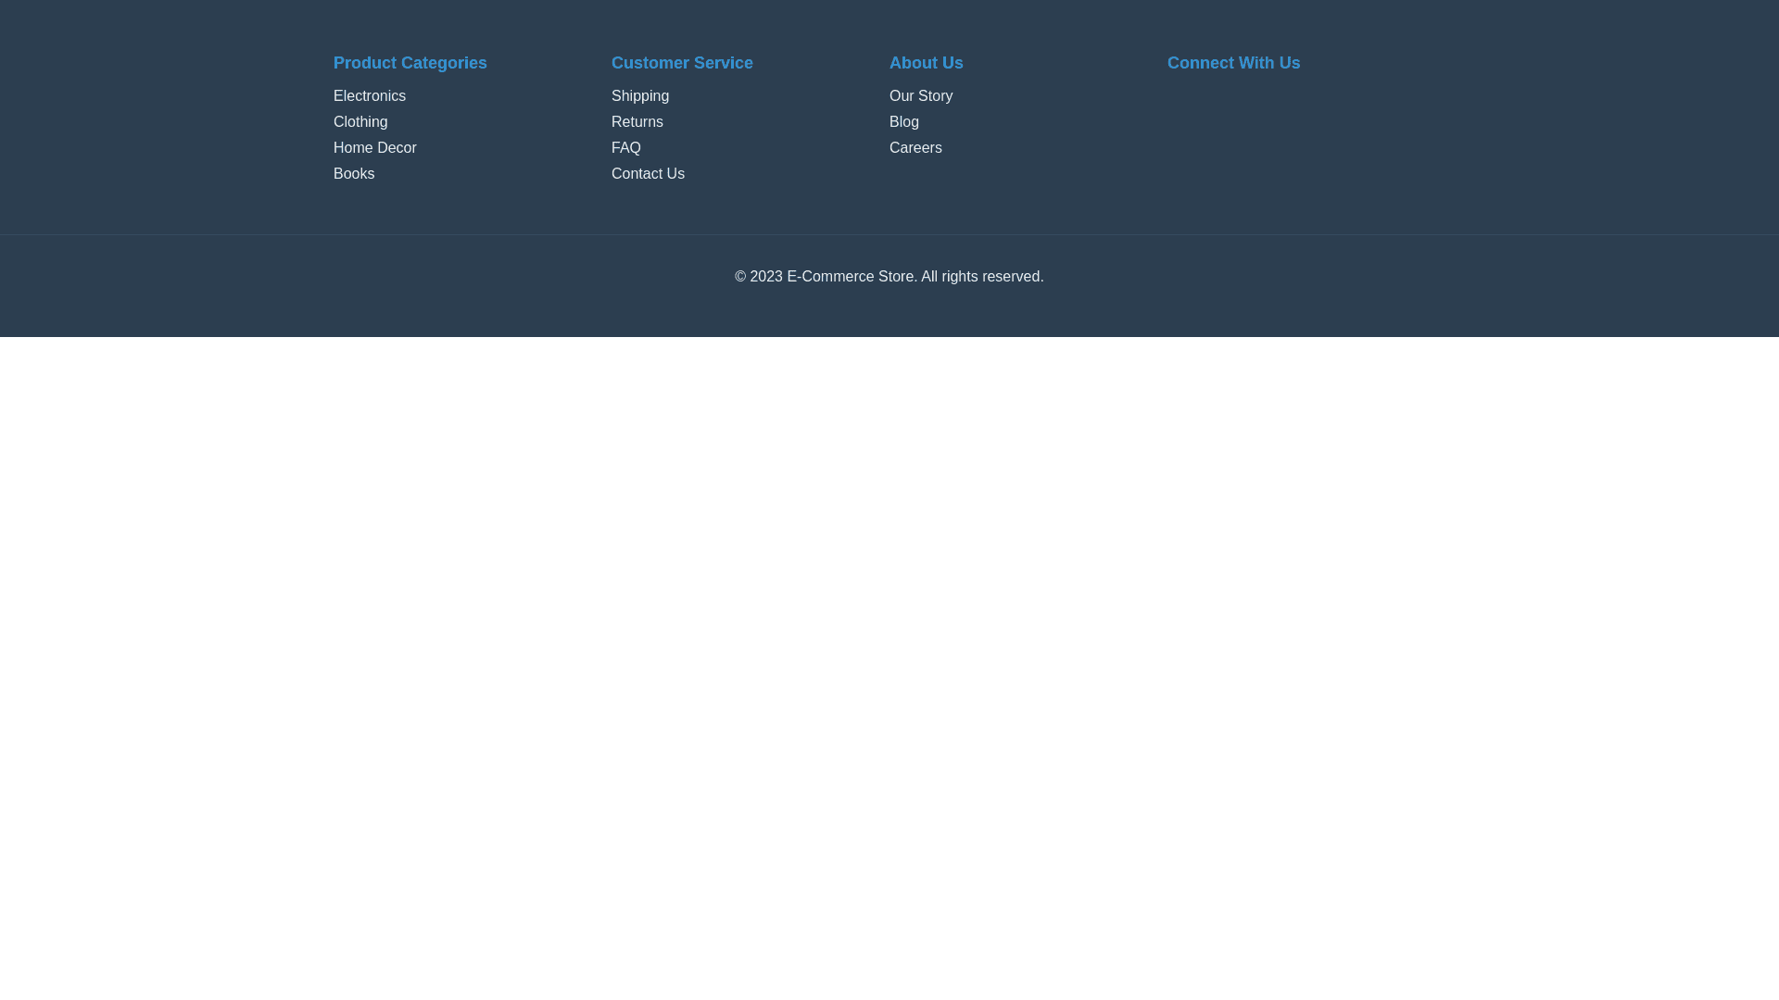Click the blank white area below the footer
The image size is (1779, 1000).
[889, 648]
